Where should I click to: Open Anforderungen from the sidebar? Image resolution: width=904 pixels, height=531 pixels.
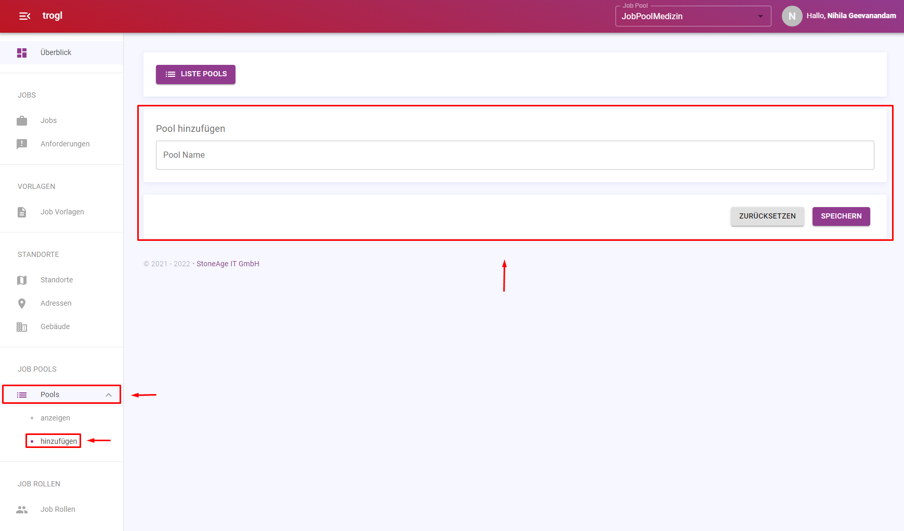[61, 144]
